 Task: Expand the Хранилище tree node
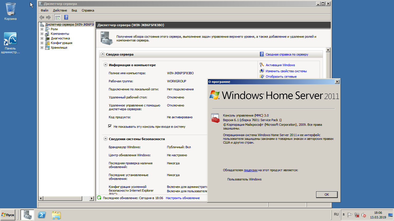point(42,47)
